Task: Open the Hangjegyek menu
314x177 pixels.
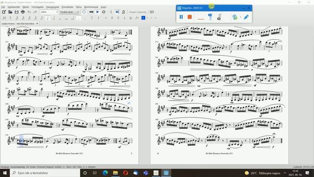Action: coord(52,7)
